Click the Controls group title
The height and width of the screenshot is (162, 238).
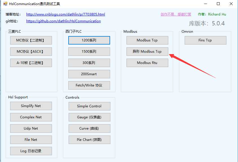[x=72, y=97]
